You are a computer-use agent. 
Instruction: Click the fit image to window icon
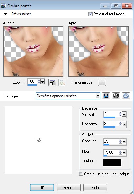[52, 82]
